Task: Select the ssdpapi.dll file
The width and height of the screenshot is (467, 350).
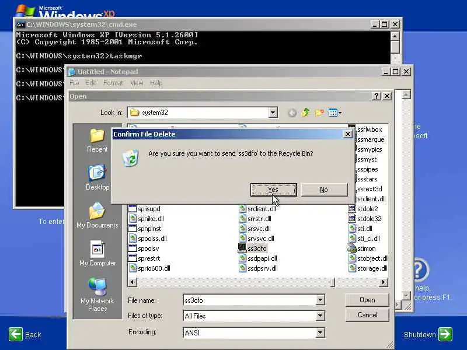Action: 258,258
